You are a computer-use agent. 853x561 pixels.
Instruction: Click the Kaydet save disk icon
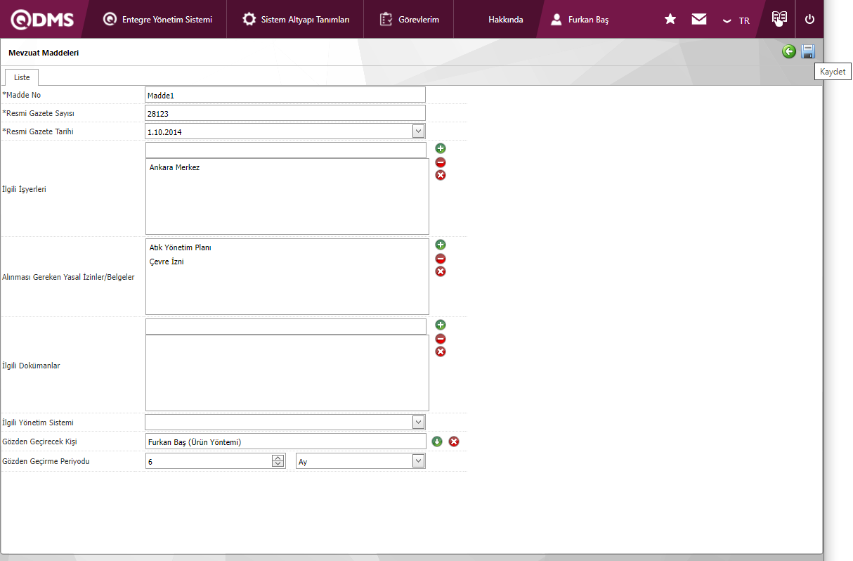click(808, 51)
